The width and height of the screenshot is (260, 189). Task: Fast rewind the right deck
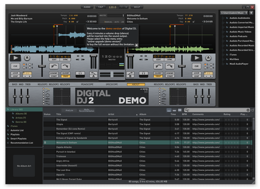(x=141, y=60)
